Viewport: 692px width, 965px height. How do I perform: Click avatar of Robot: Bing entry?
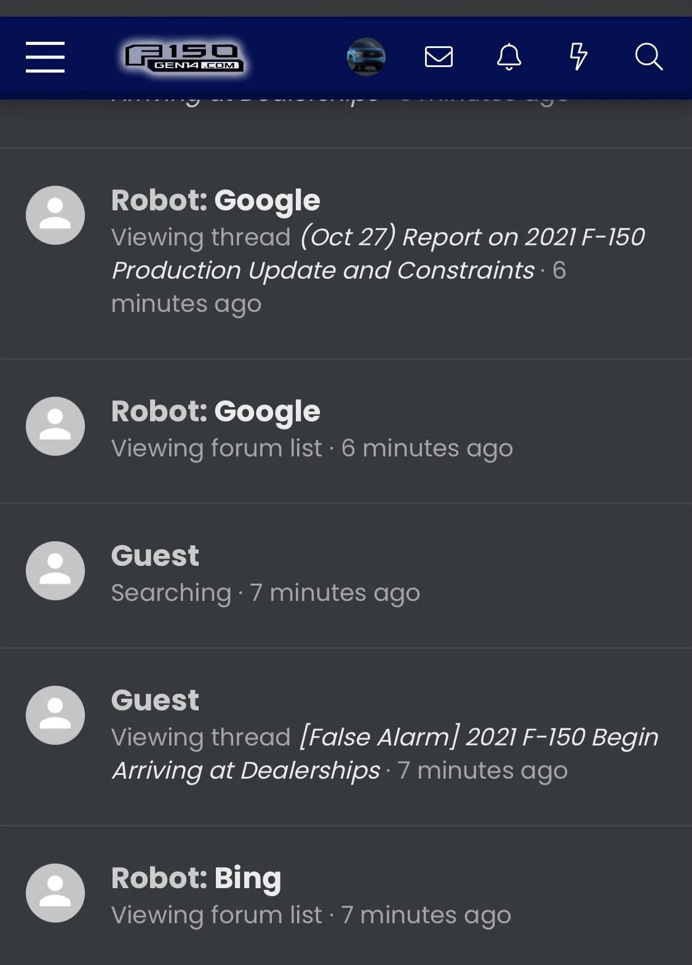tap(55, 893)
